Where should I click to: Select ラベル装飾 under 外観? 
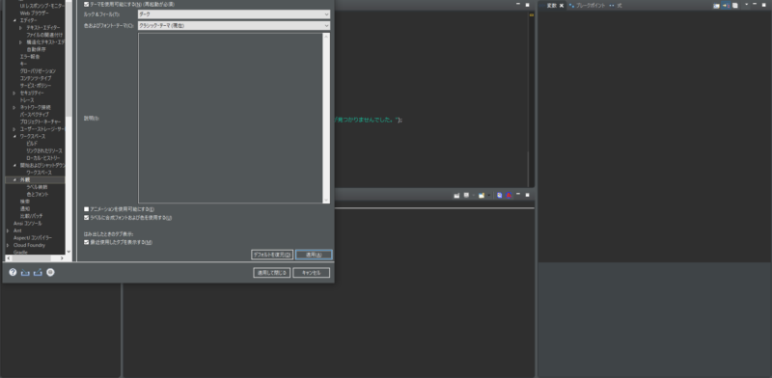point(37,187)
